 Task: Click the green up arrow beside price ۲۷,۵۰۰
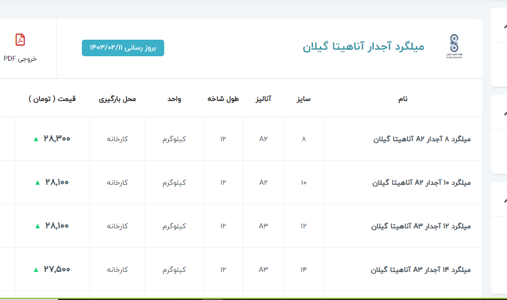tap(36, 270)
